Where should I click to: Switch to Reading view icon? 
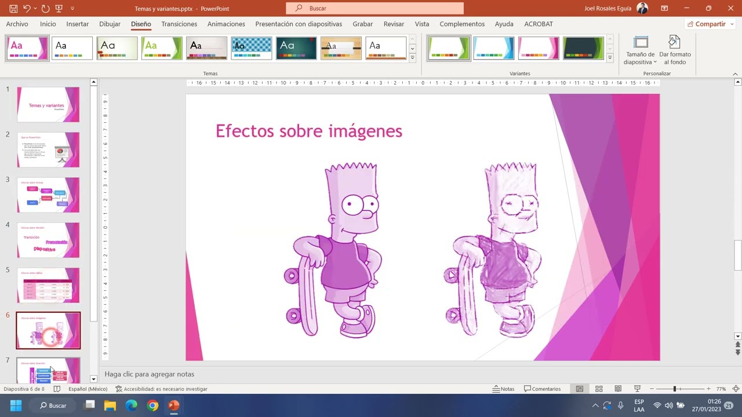point(618,389)
